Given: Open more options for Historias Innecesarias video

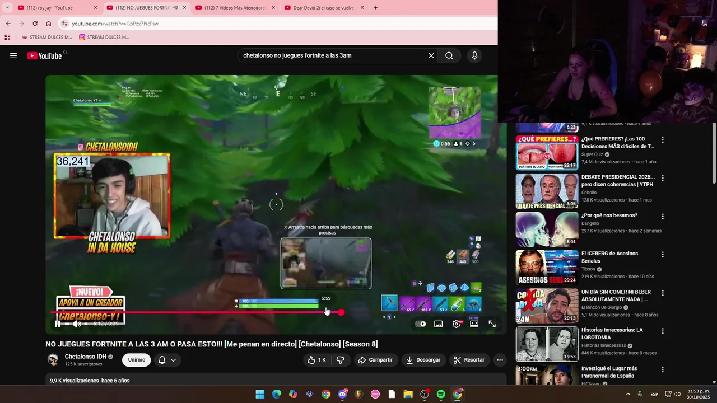Looking at the screenshot, I should 663,331.
